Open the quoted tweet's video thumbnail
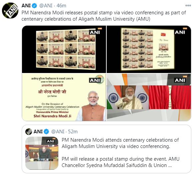The width and height of the screenshot is (194, 176). pyautogui.click(x=42, y=153)
